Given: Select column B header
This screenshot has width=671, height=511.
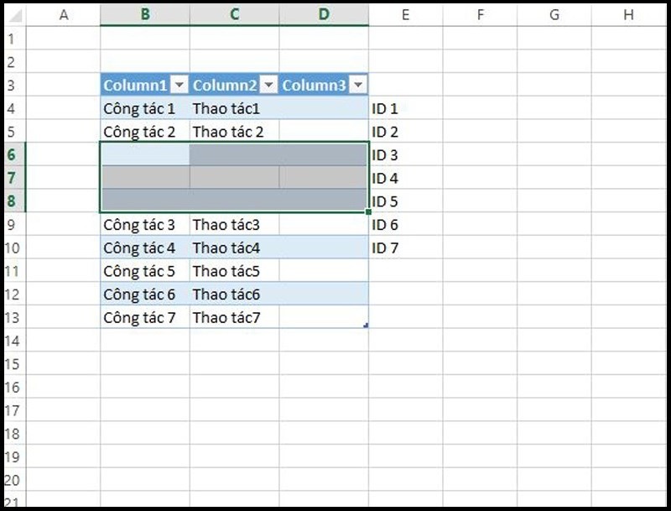Looking at the screenshot, I should (x=145, y=15).
